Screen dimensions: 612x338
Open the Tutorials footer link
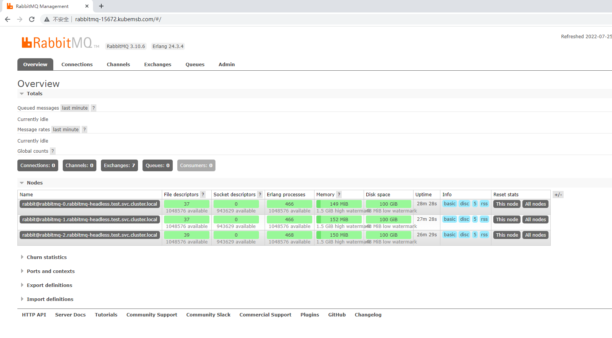(106, 315)
